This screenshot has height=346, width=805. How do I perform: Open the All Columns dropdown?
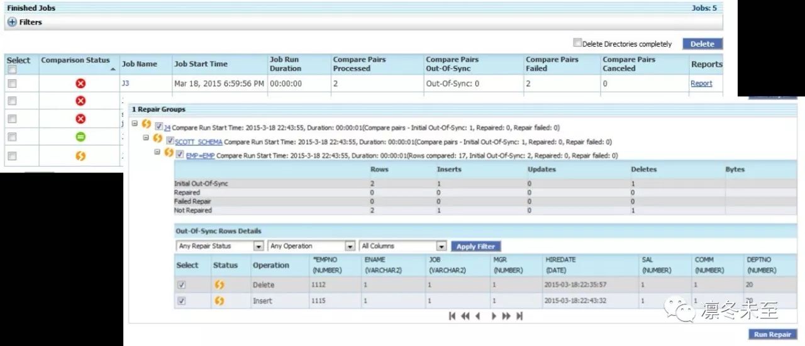(x=403, y=247)
